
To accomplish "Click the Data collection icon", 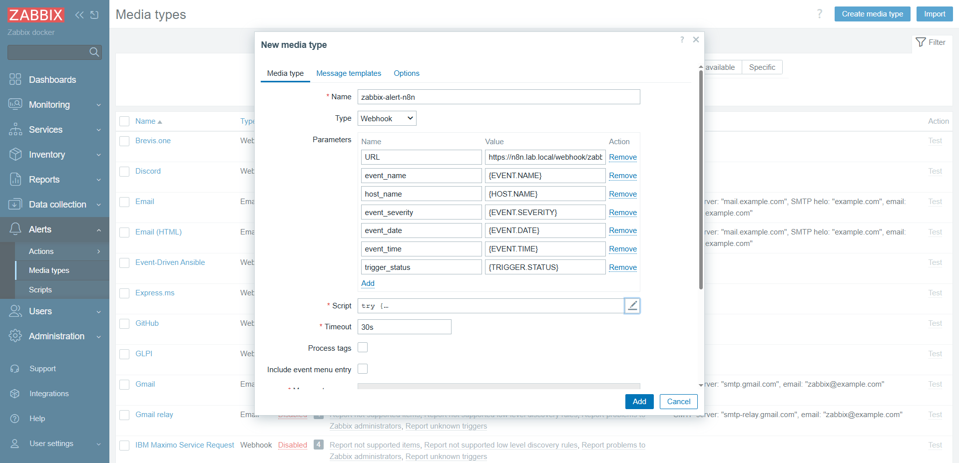I will [x=15, y=204].
